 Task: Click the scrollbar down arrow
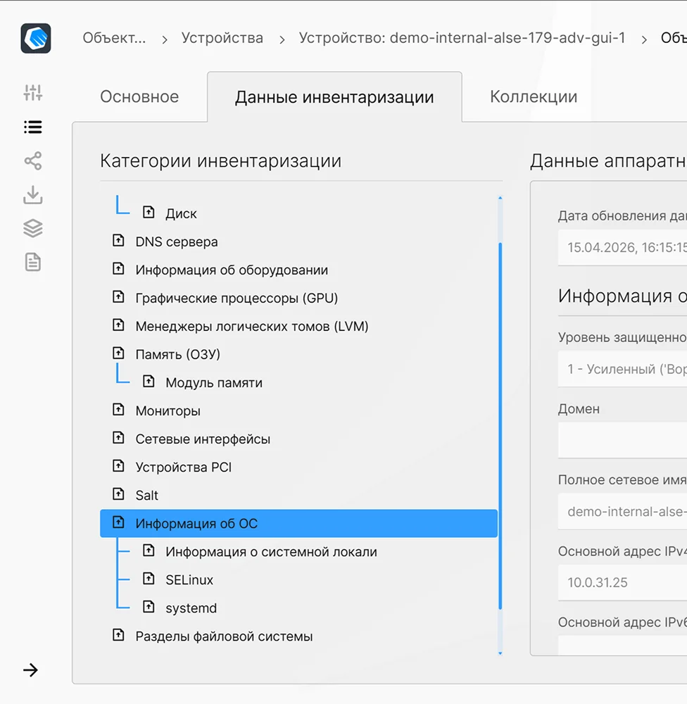pos(500,653)
